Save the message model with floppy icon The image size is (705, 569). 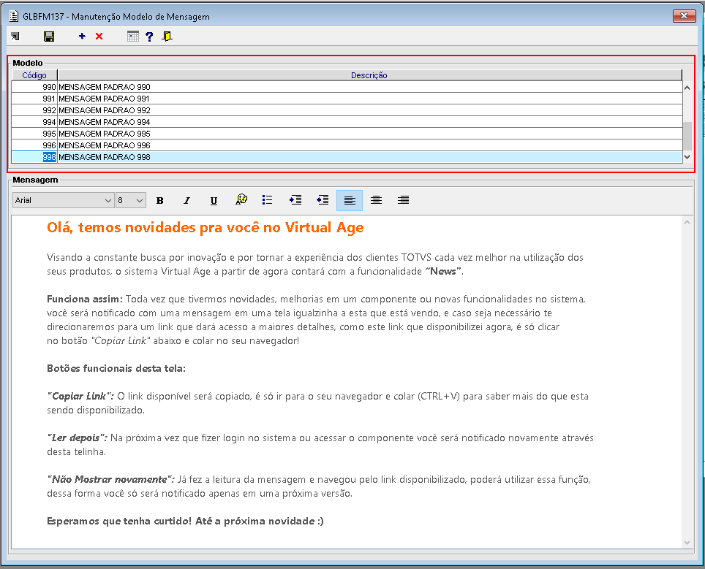[x=48, y=37]
